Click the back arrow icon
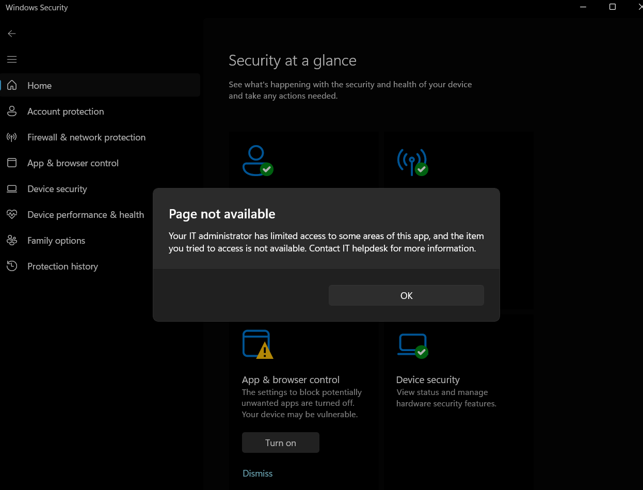The width and height of the screenshot is (643, 490). 12,34
